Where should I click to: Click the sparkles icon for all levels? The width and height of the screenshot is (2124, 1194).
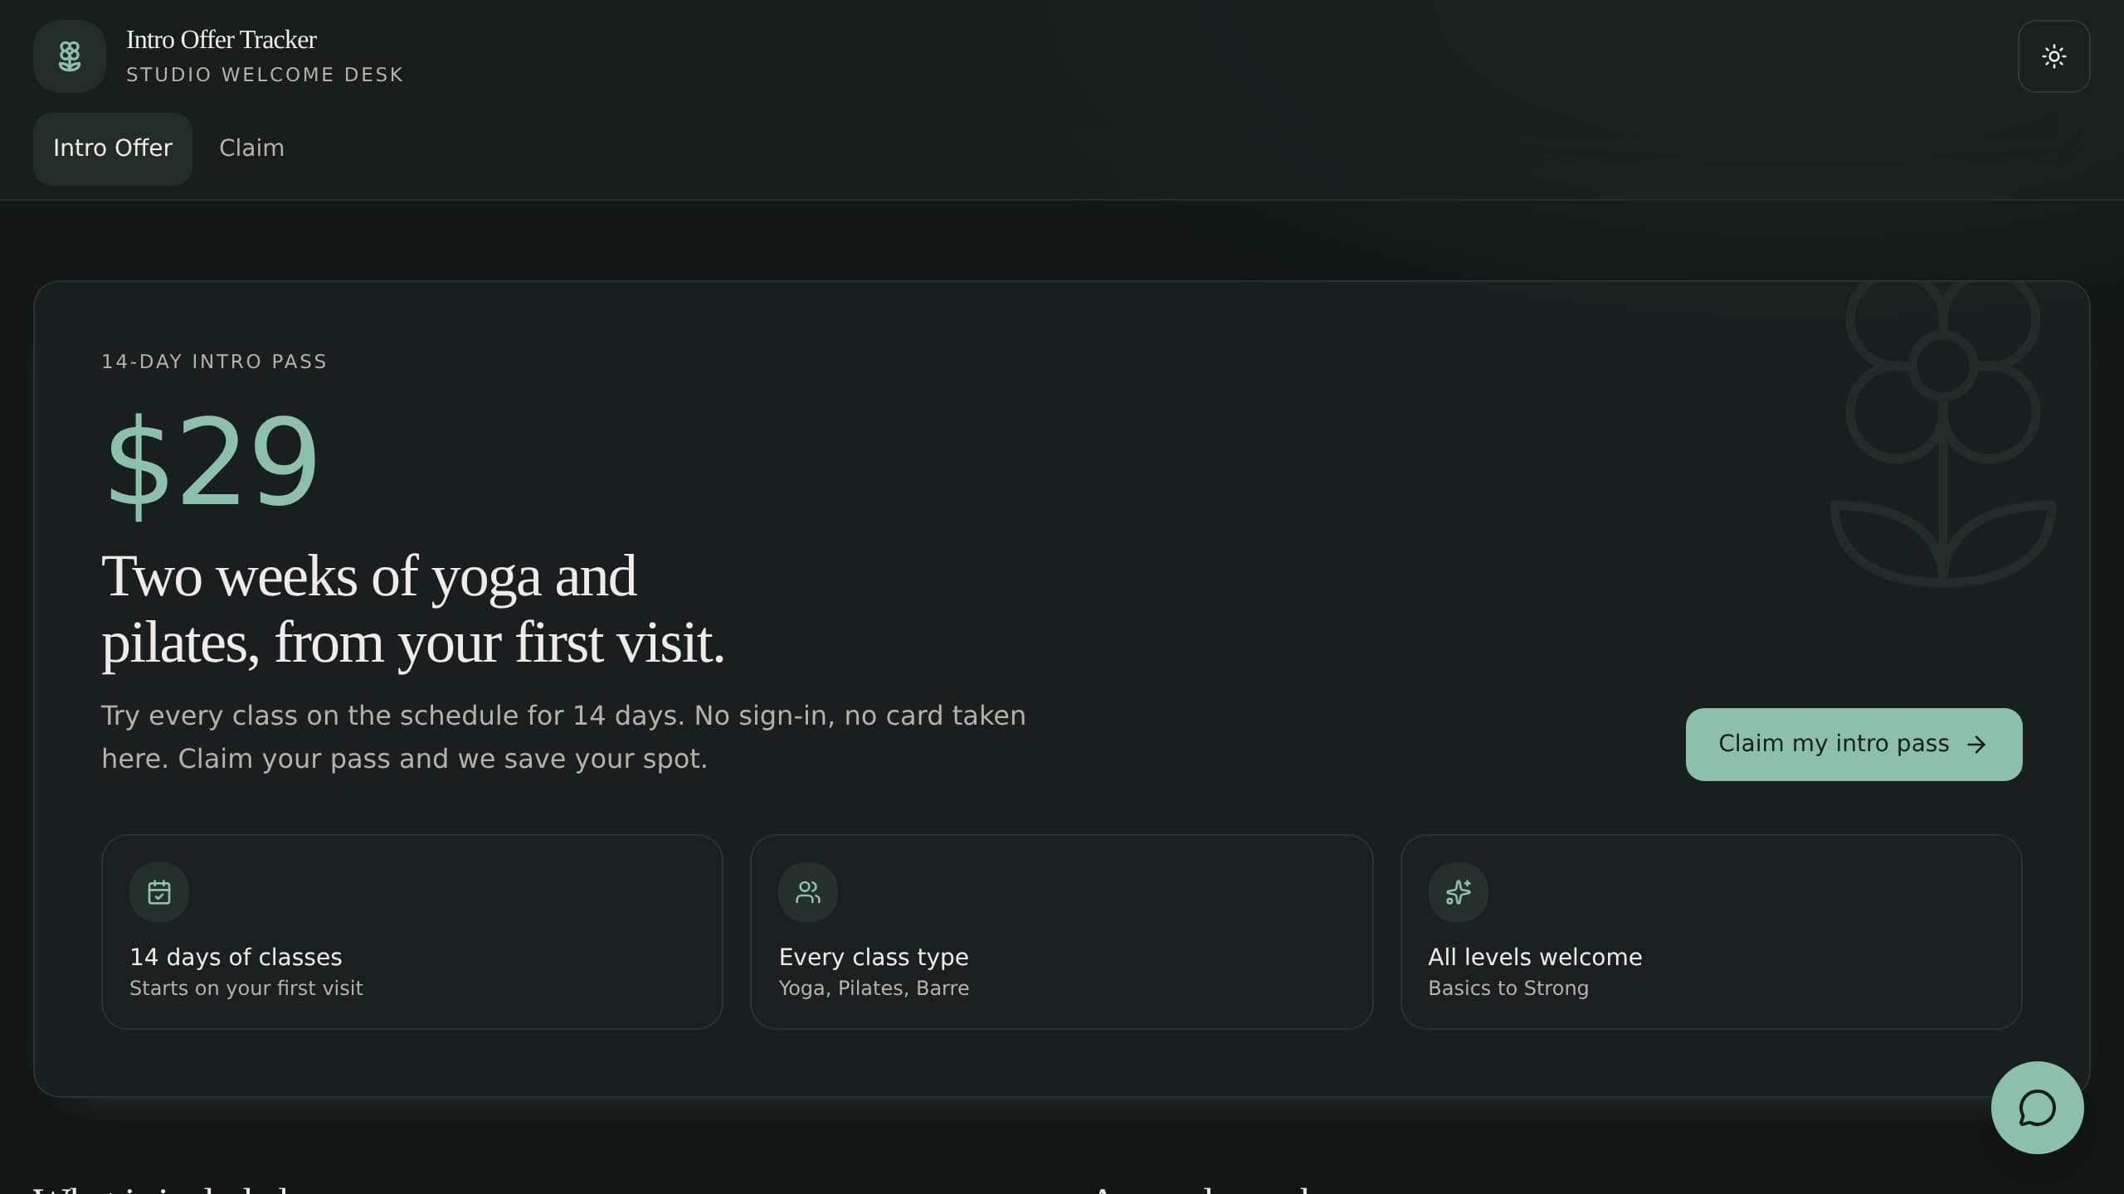[x=1458, y=892]
